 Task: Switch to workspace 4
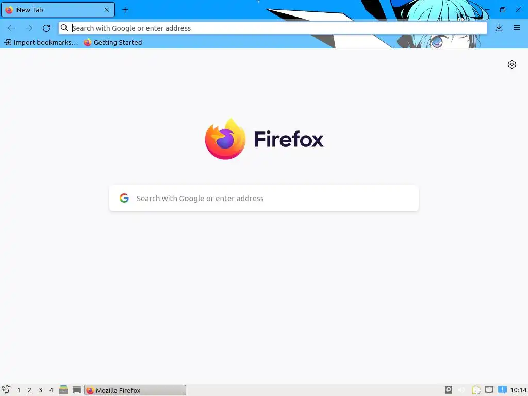pos(51,390)
